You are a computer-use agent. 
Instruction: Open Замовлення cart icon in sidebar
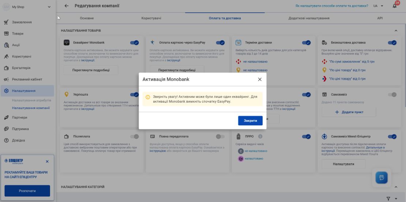pos(7,22)
